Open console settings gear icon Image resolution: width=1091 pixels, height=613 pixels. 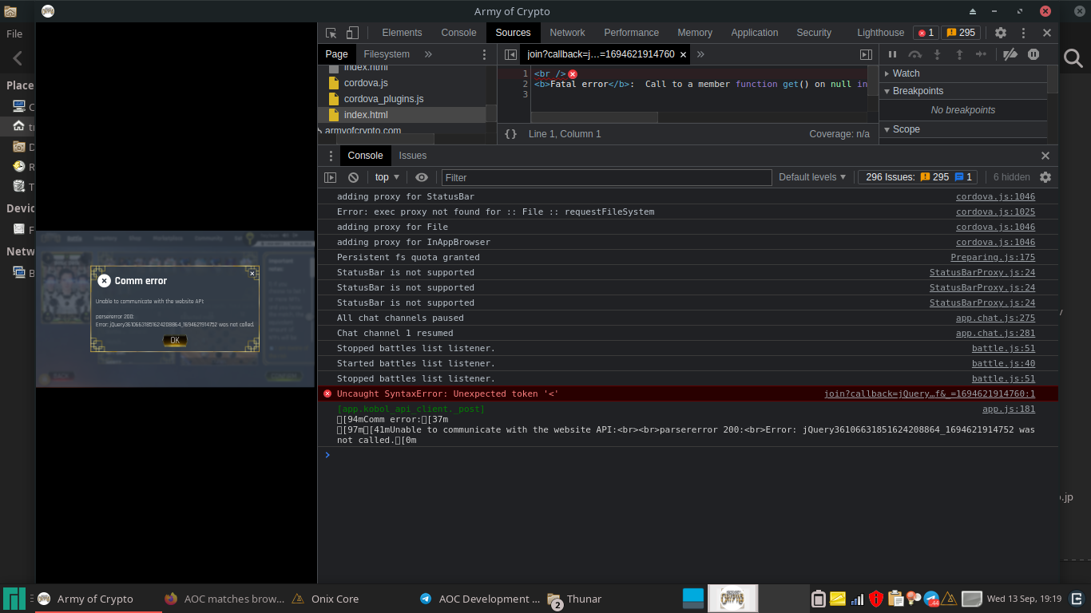(x=1045, y=177)
